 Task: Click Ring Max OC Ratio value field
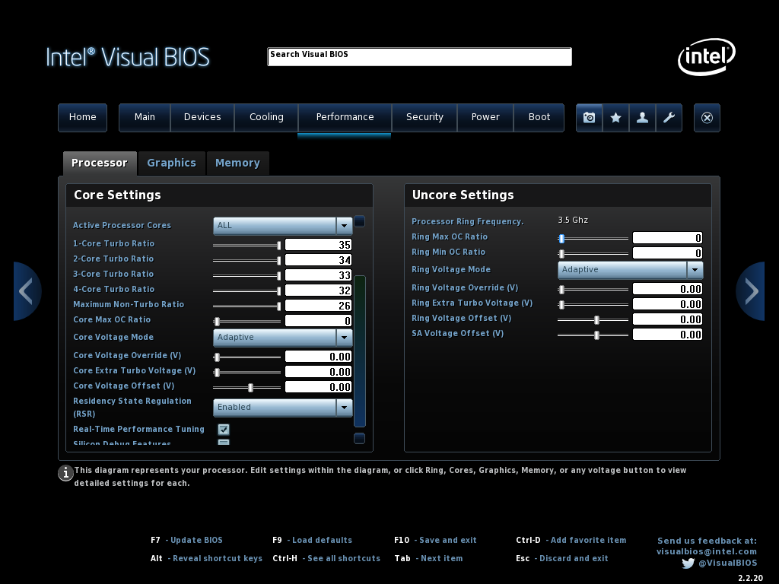click(x=668, y=238)
